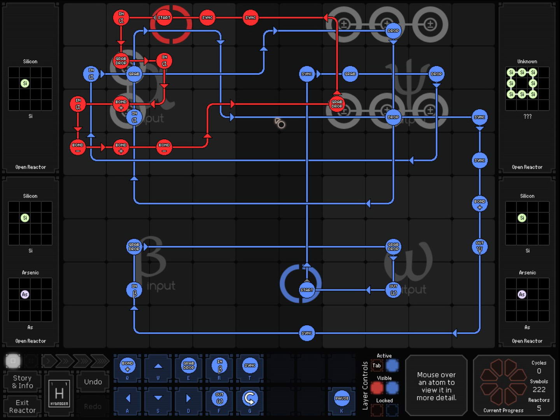The image size is (560, 420).
Task: Pick the Grab/Drop instruction tool
Action: pos(189,366)
